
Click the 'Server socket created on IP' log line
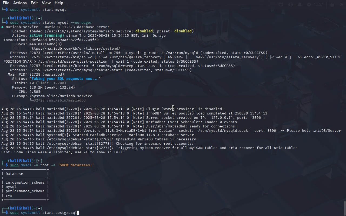[133, 117]
